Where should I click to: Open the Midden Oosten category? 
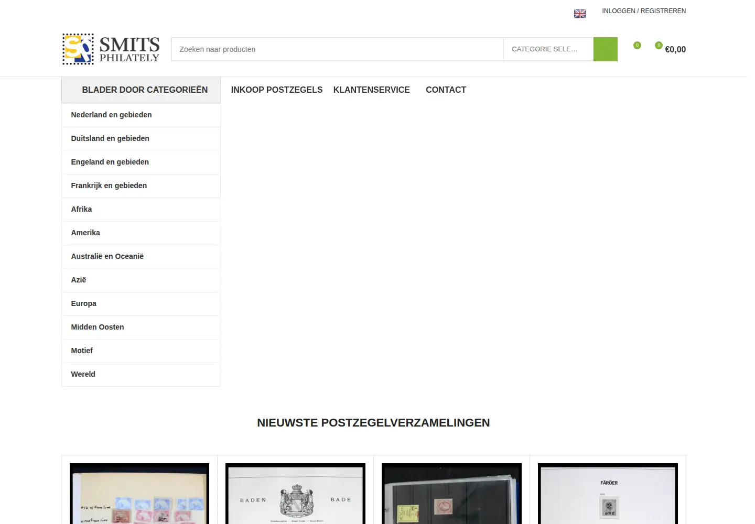pos(141,327)
